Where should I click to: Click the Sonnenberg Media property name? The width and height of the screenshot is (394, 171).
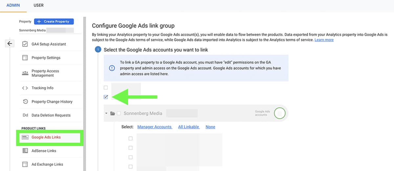pos(33,30)
